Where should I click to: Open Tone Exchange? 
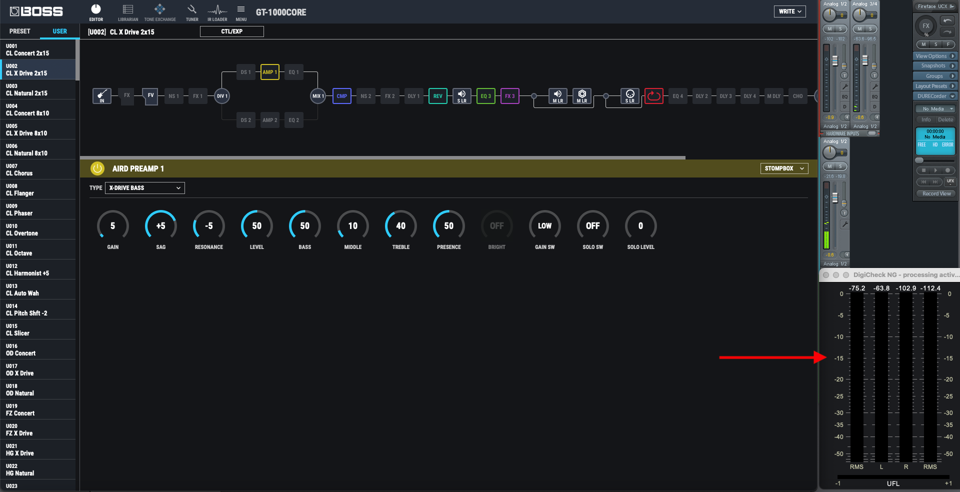point(160,12)
